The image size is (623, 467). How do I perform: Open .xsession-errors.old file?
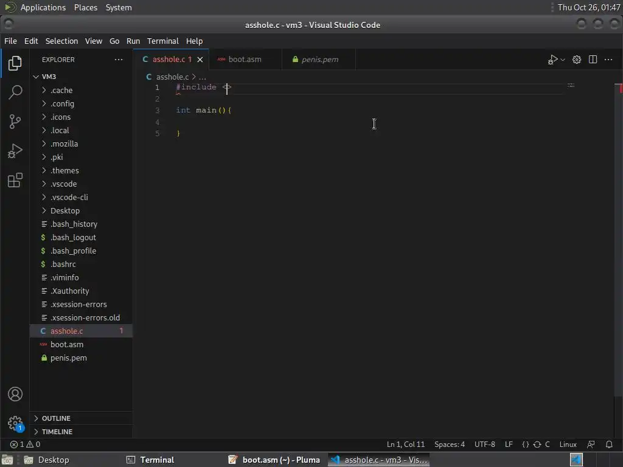tap(81, 317)
